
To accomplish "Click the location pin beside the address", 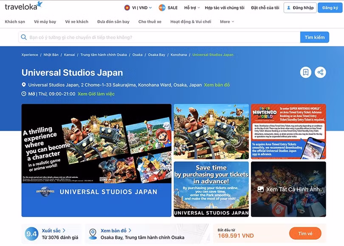I will [24, 85].
